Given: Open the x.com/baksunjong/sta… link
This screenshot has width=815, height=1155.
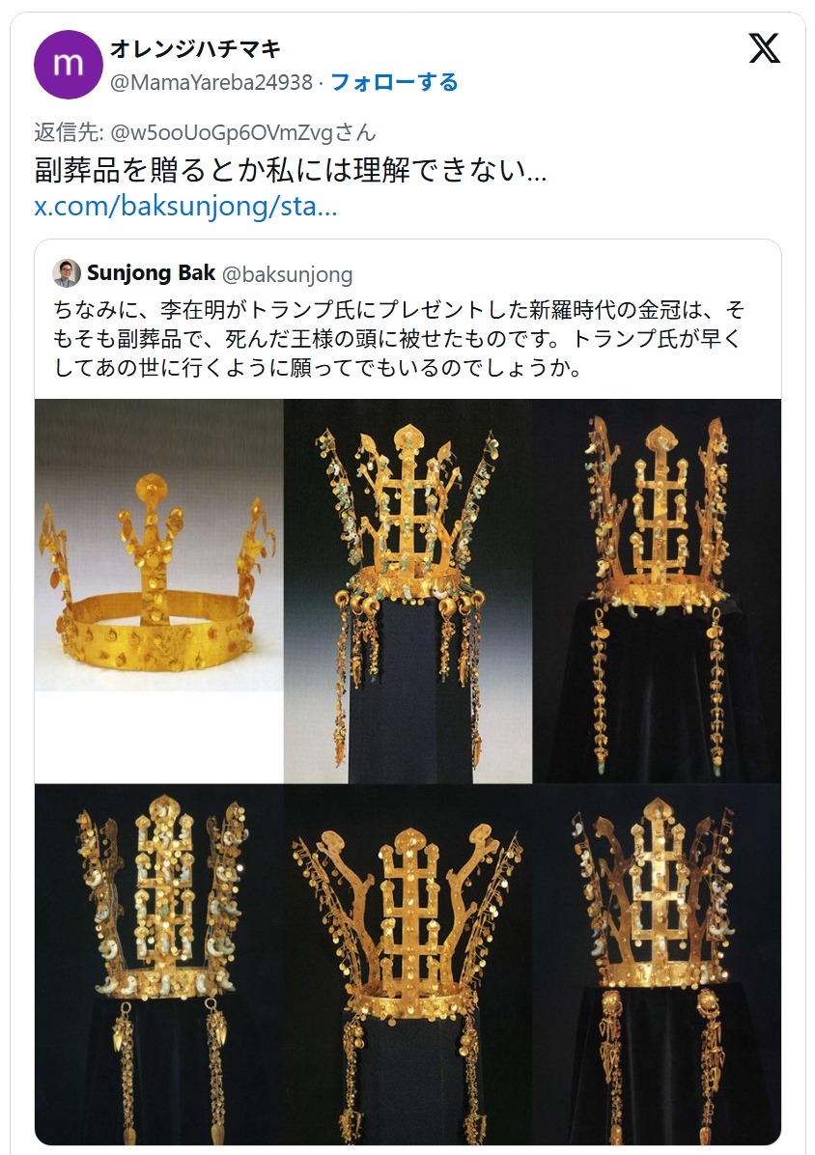Looking at the screenshot, I should (x=185, y=207).
